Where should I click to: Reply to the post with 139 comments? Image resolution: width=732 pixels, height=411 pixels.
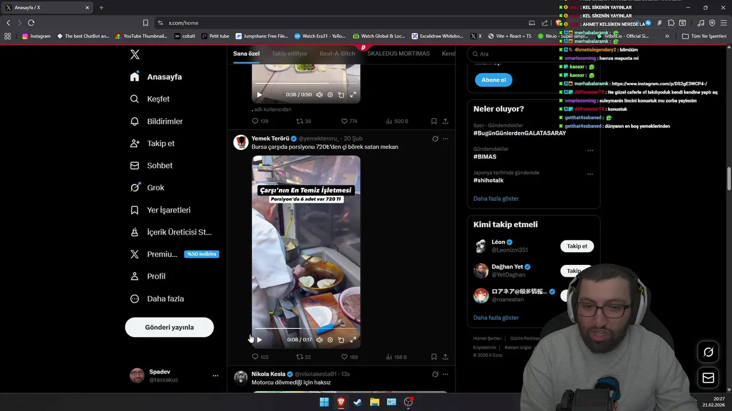(260, 121)
